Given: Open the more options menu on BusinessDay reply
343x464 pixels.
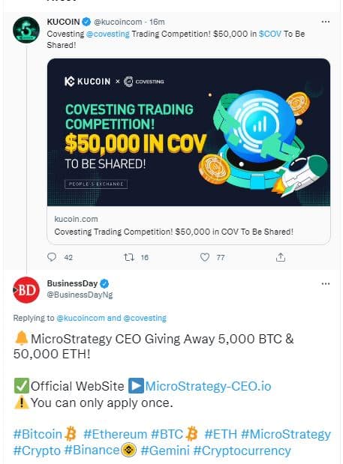Looking at the screenshot, I should [326, 284].
